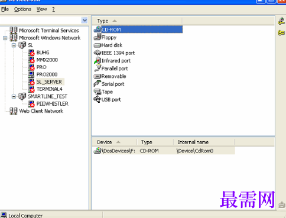Screen dimensions: 286x218
Task: Open the View menu
Action: pyautogui.click(x=41, y=9)
